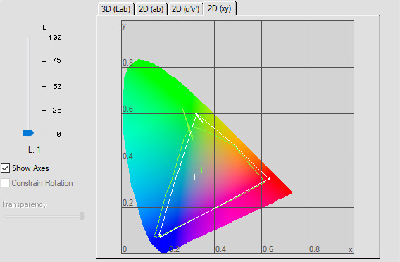Image resolution: width=400 pixels, height=262 pixels.
Task: Click the white gamut triangle's blue vertex
Action: point(159,235)
